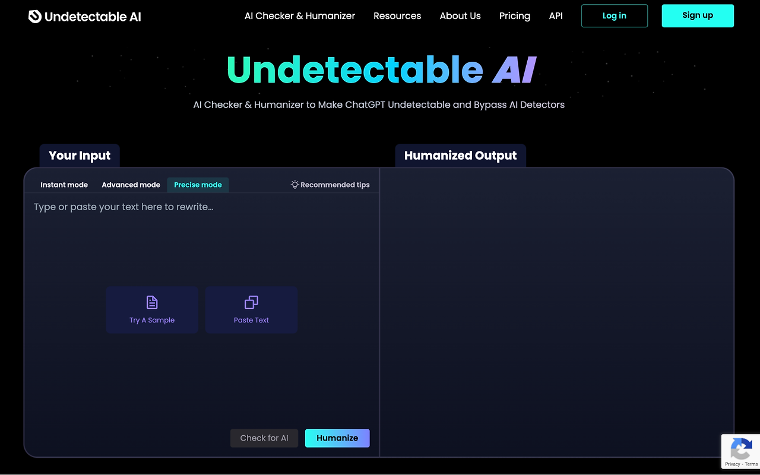This screenshot has width=760, height=475.
Task: Switch to Advanced mode tab
Action: 131,185
